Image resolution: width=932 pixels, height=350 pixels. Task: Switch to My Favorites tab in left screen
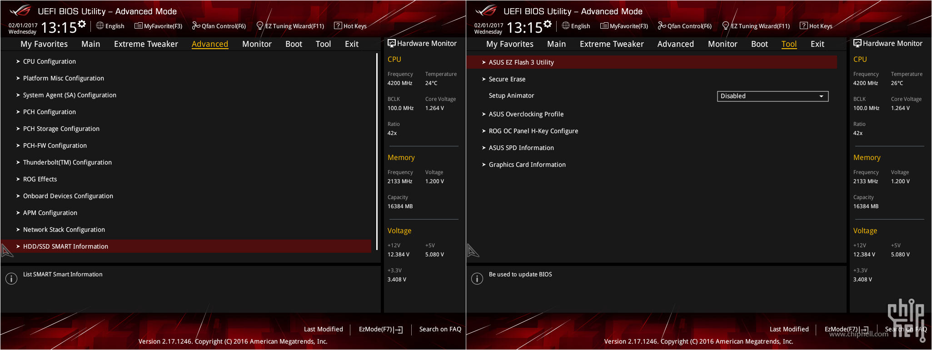click(x=44, y=44)
